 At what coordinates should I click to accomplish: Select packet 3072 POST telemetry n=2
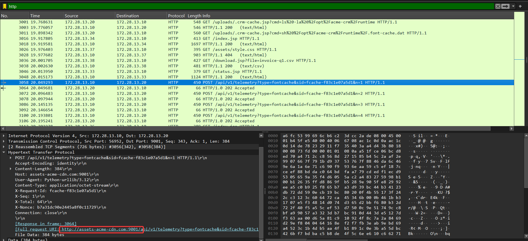257,93
